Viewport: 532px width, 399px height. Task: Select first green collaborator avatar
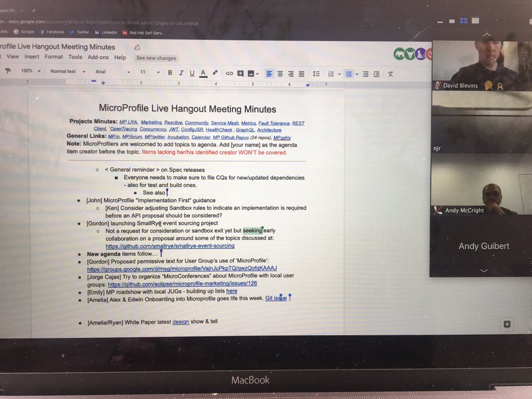[x=400, y=54]
